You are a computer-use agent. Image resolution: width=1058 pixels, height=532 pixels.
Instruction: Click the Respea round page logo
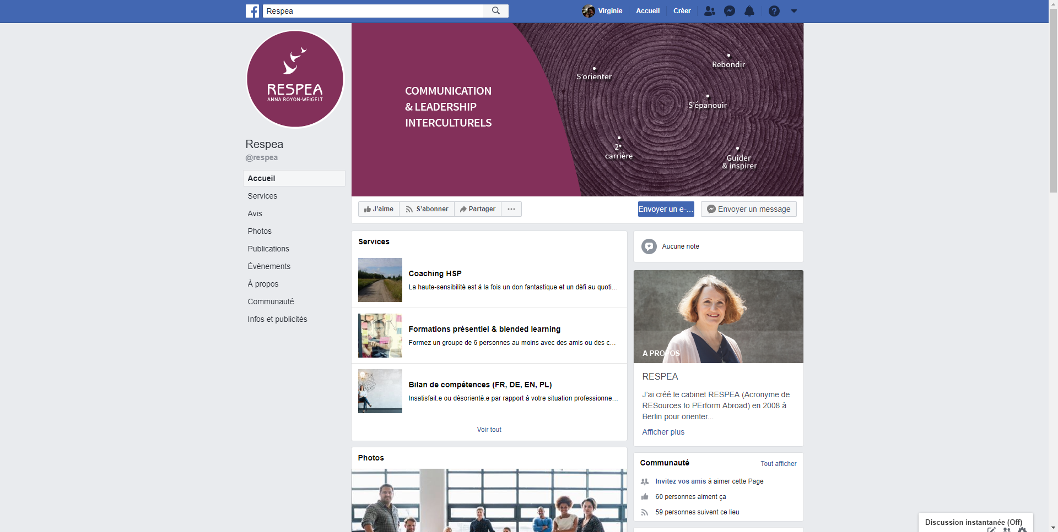pos(295,79)
